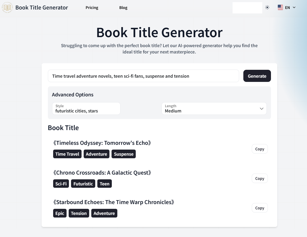Select the Epic tag
The height and width of the screenshot is (237, 307).
click(60, 213)
